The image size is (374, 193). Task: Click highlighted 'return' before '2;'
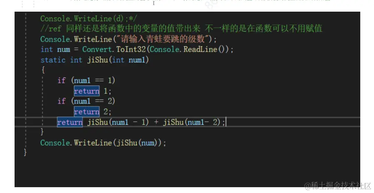[x=87, y=111]
